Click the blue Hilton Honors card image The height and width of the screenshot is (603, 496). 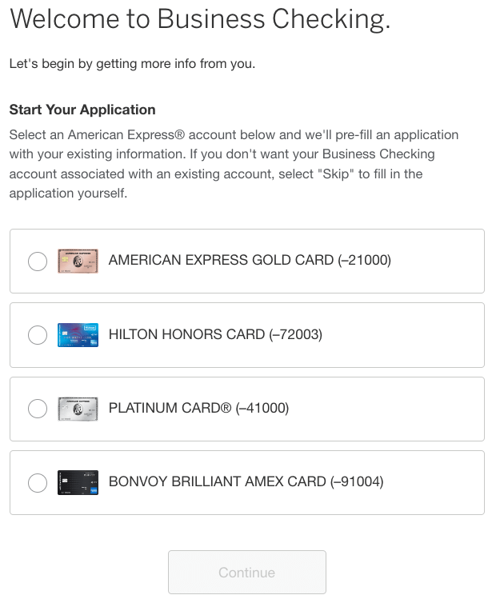point(78,335)
